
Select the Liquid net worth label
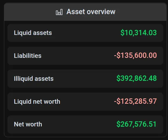37,101
